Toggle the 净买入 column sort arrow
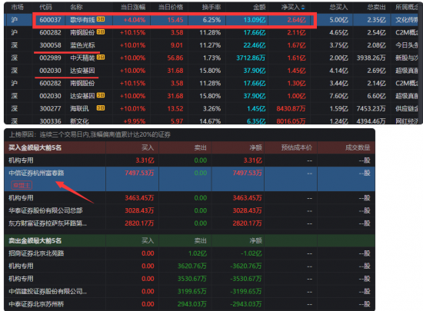The height and width of the screenshot is (311, 423). pos(303,7)
